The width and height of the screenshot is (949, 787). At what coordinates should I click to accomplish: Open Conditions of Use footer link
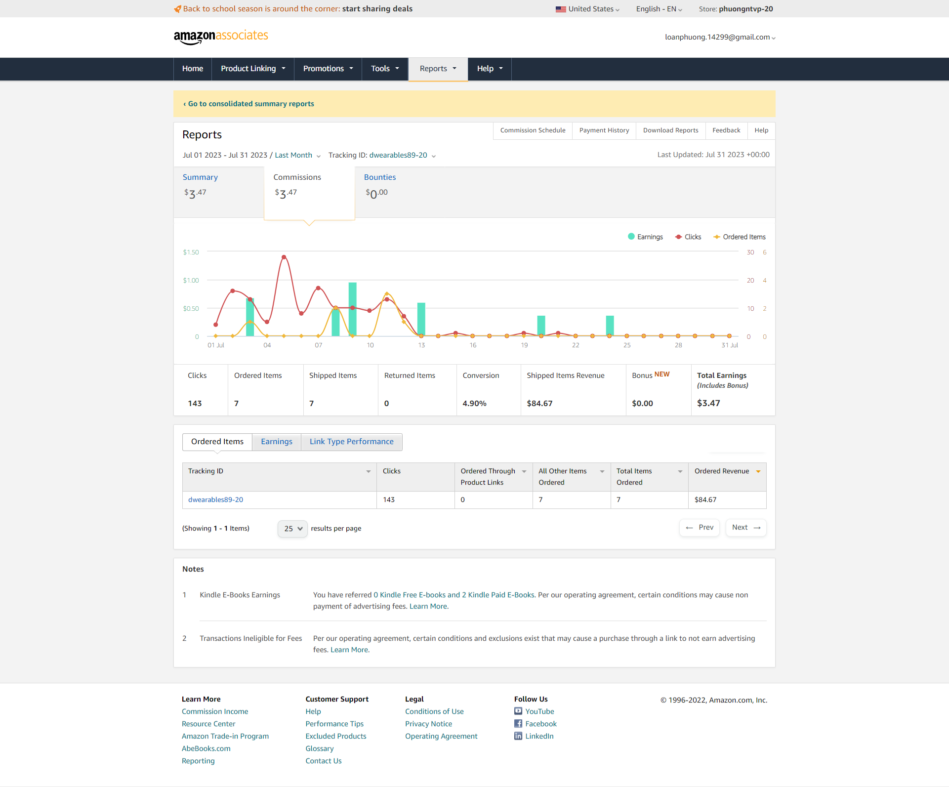[434, 711]
